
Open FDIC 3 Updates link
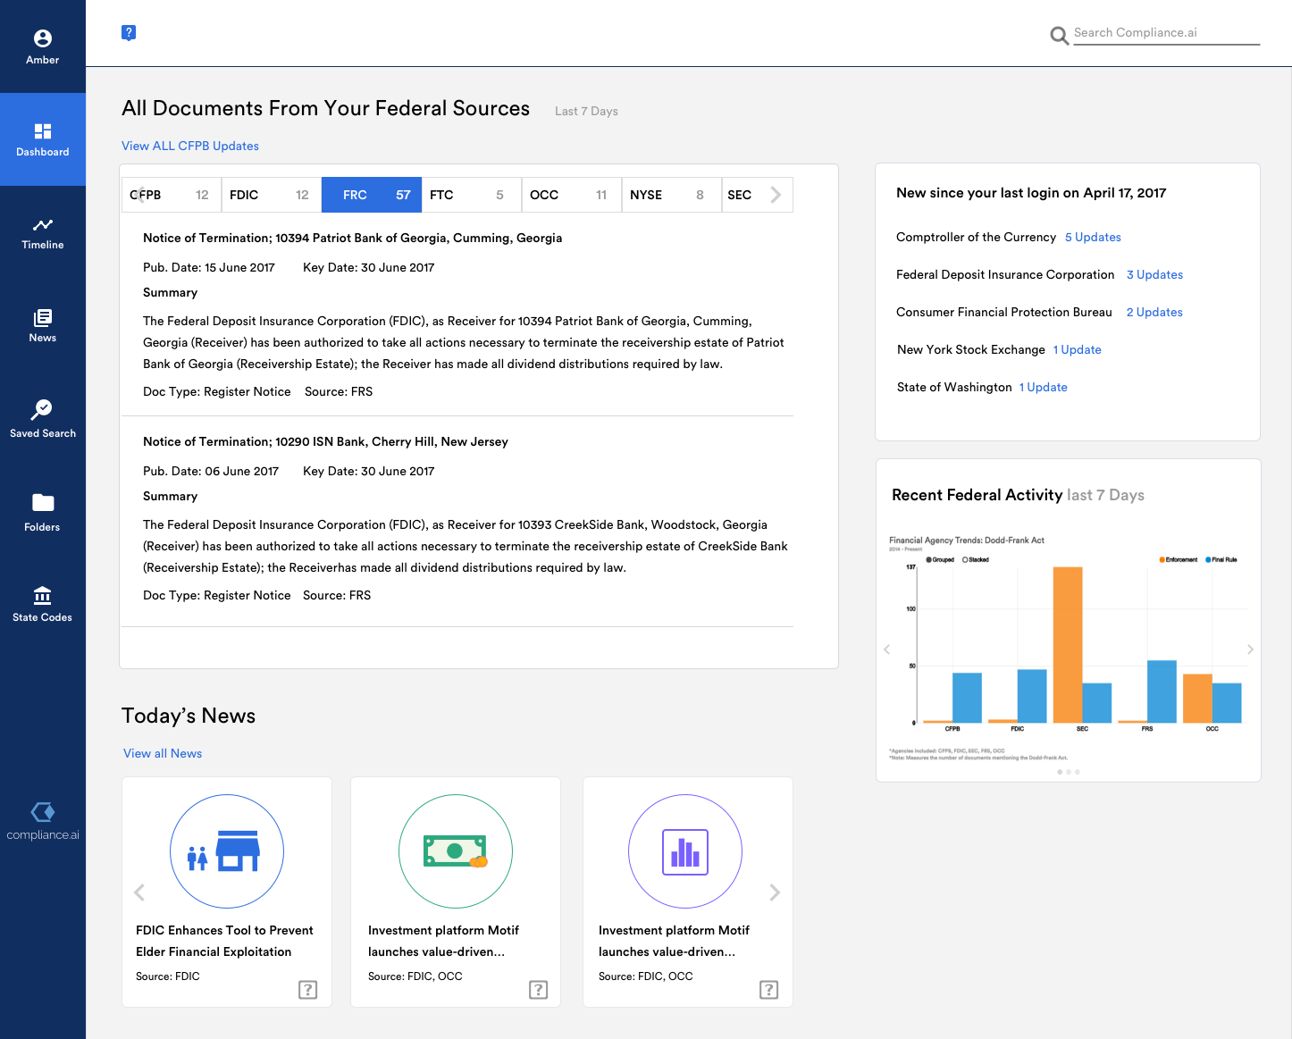pos(1154,274)
